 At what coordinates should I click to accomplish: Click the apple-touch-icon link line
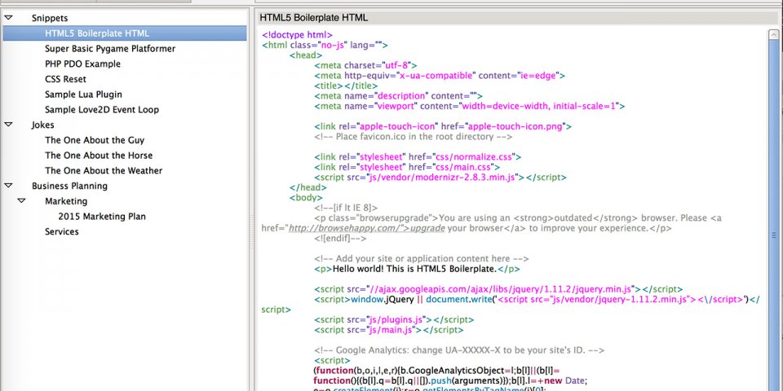tap(443, 126)
